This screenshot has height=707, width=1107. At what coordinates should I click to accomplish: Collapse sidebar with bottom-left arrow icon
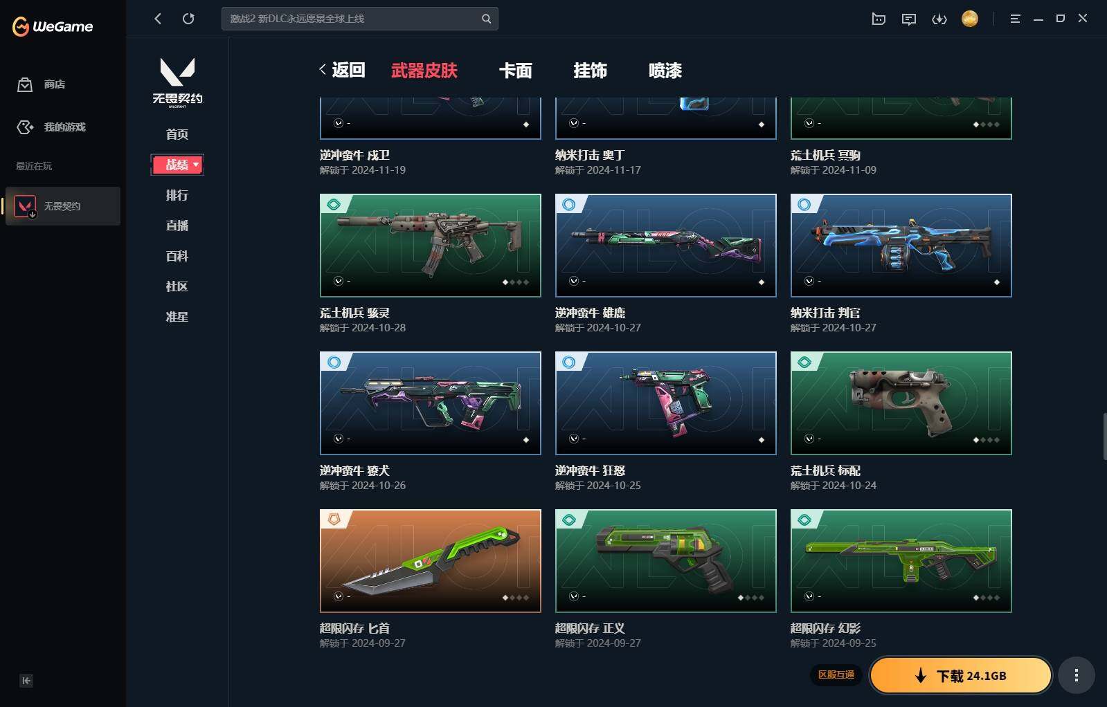coord(26,681)
